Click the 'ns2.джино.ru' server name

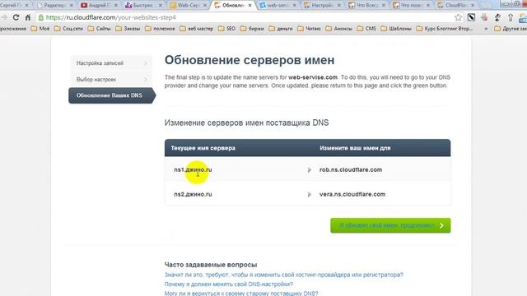tap(193, 194)
